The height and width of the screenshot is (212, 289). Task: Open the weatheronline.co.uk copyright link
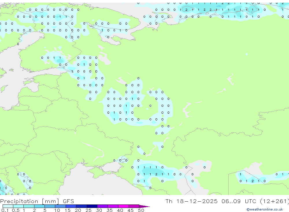click(x=265, y=209)
